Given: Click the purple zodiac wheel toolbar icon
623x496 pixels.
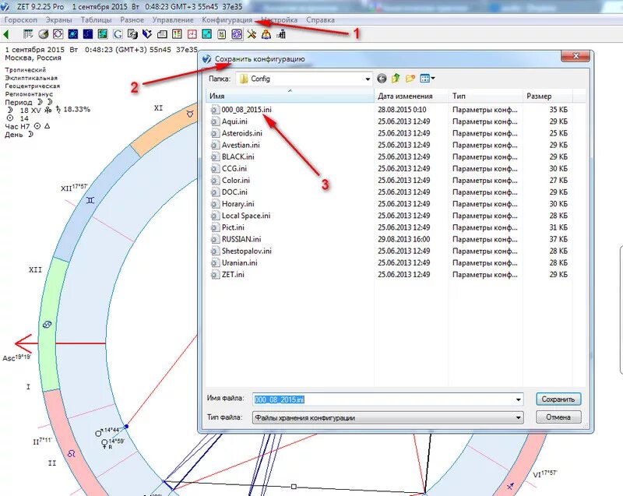Looking at the screenshot, I should [x=237, y=34].
